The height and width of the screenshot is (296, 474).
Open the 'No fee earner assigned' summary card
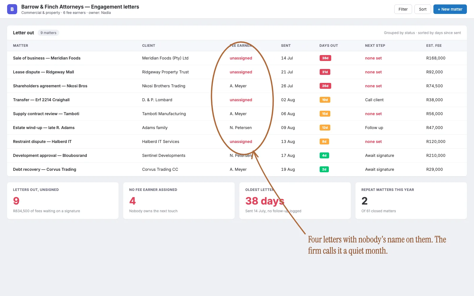pos(179,201)
